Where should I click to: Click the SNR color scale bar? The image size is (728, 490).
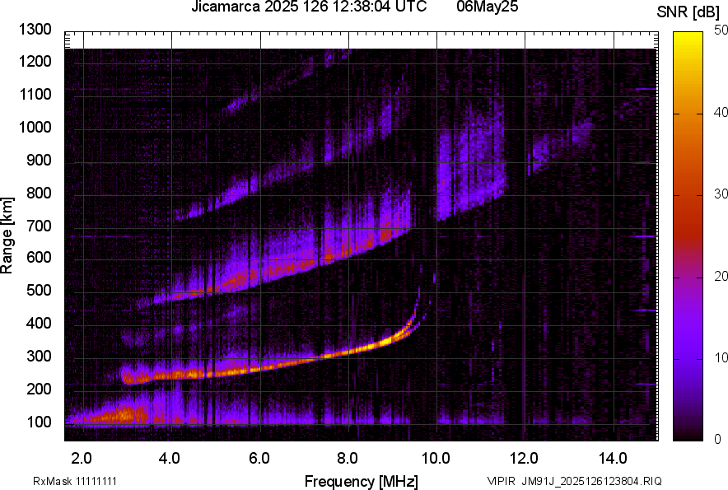[688, 236]
